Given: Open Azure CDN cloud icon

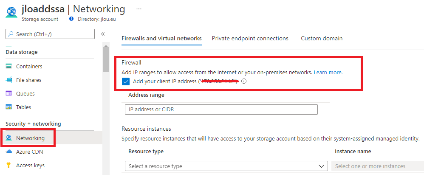Looking at the screenshot, I should point(9,152).
